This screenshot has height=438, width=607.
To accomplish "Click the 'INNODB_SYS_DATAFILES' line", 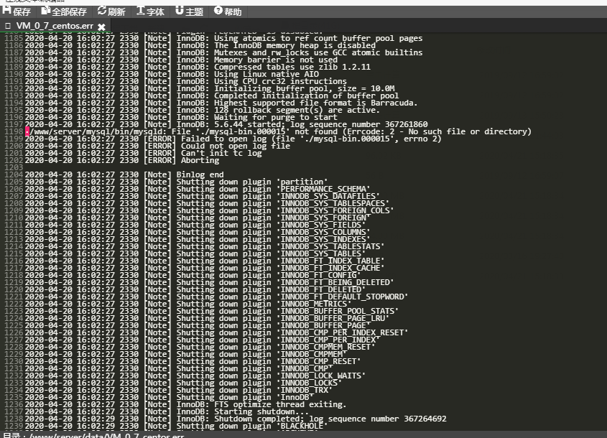I will [202, 196].
